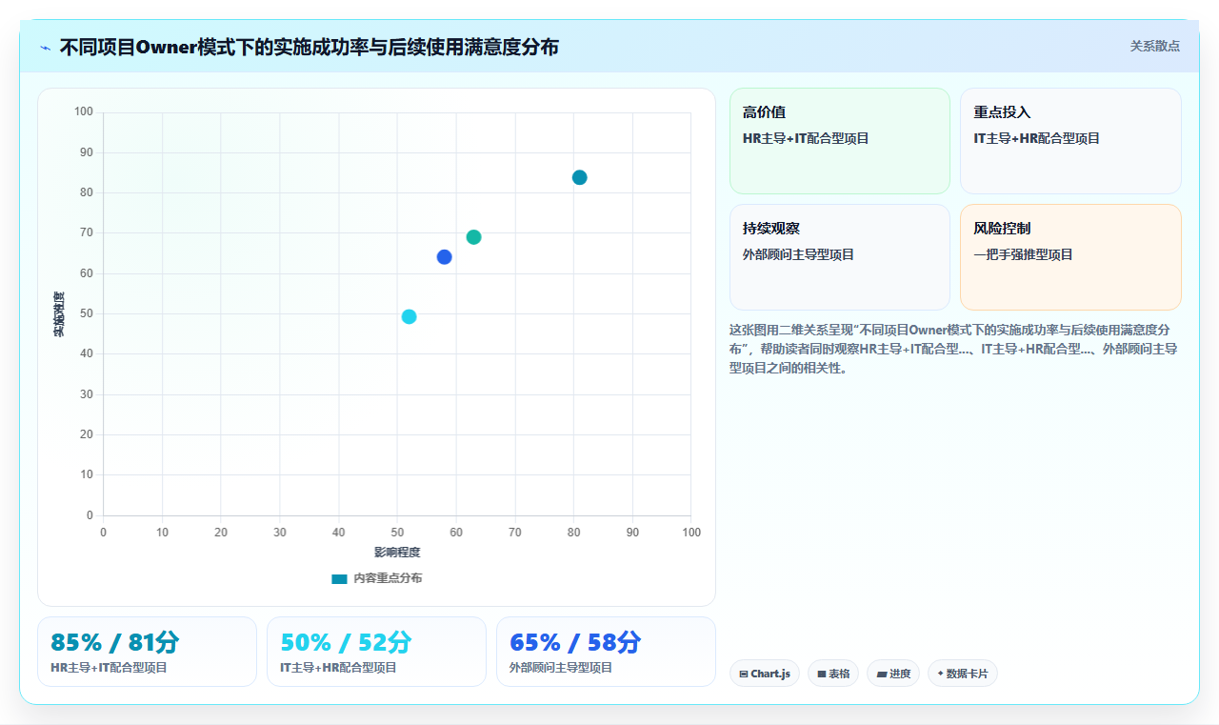Click the 85% / 81分 stat card
Image resolution: width=1219 pixels, height=725 pixels.
[147, 652]
